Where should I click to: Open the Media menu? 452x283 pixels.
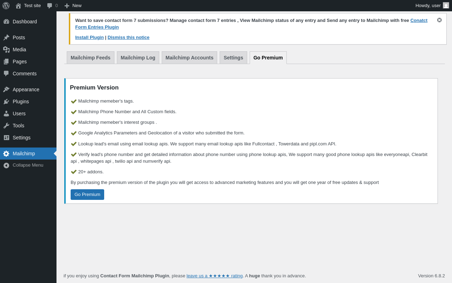pyautogui.click(x=28, y=50)
